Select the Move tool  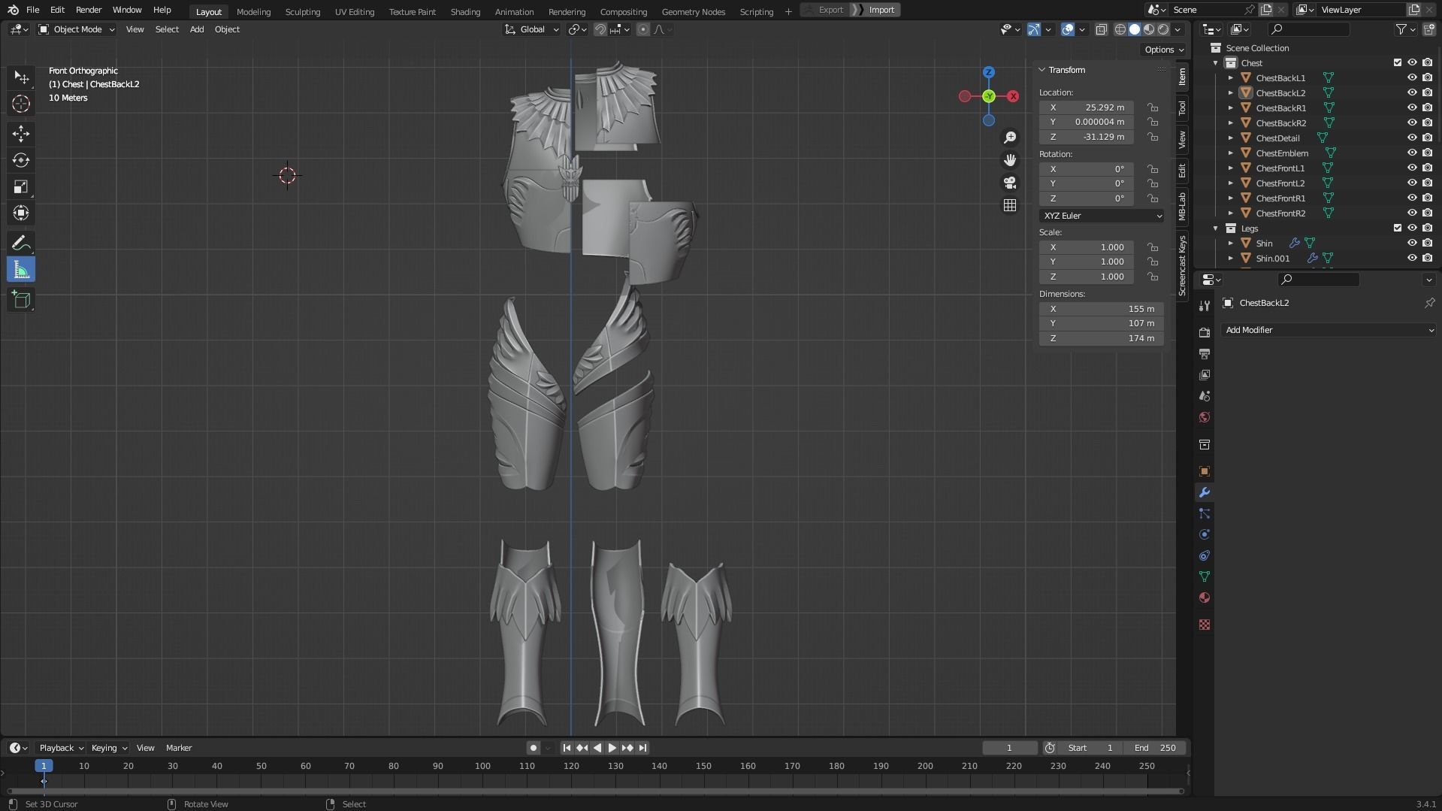(x=21, y=134)
